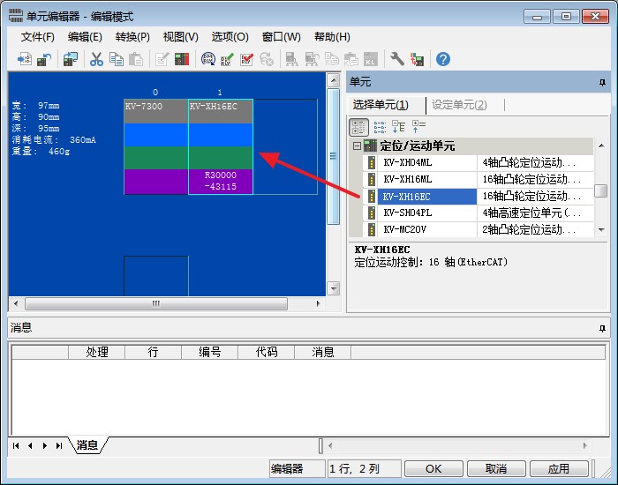618x485 pixels.
Task: Click the Copy icon in toolbar
Action: tap(117, 59)
